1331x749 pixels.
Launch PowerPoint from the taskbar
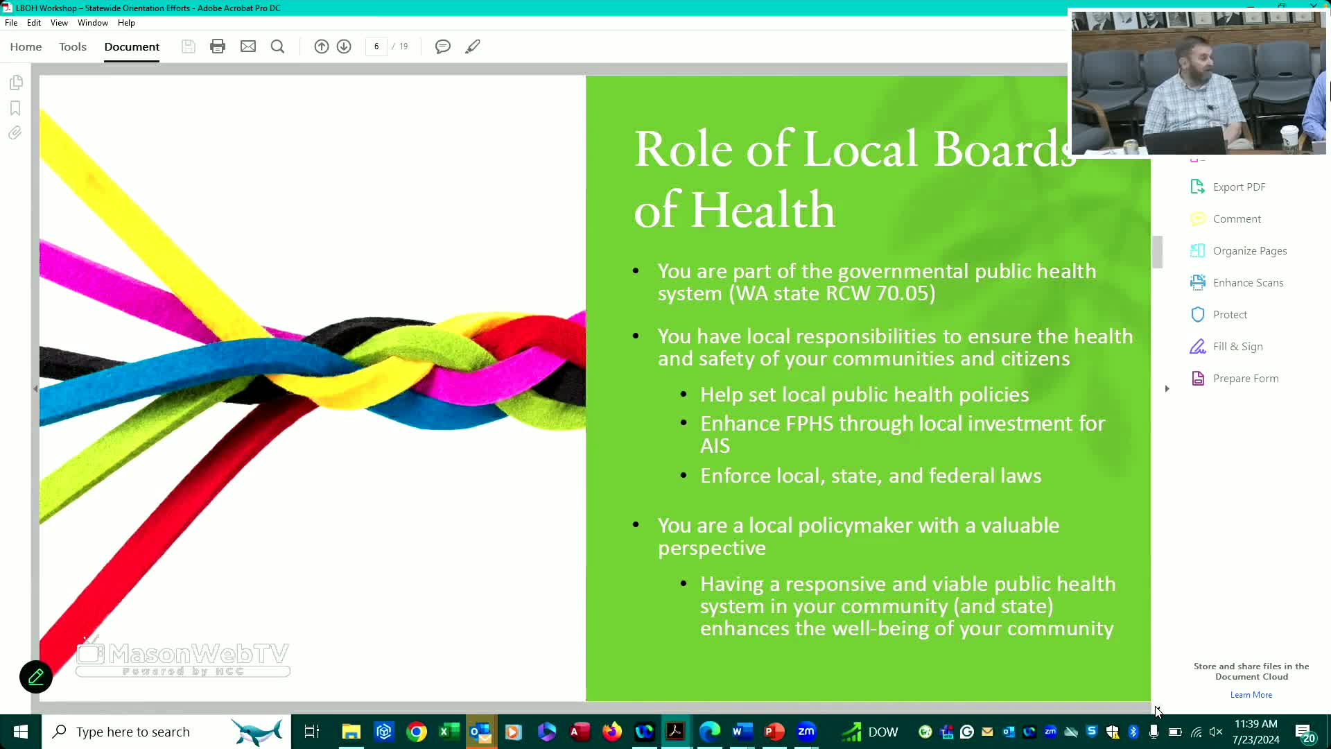point(775,732)
